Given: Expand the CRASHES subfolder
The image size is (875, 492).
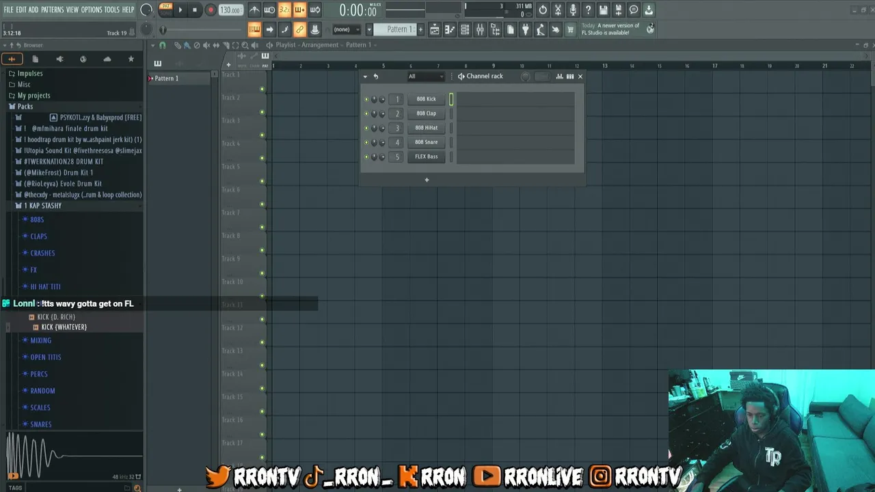Looking at the screenshot, I should [x=42, y=253].
